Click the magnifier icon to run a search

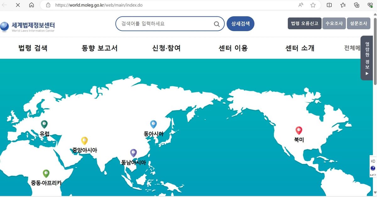(216, 24)
